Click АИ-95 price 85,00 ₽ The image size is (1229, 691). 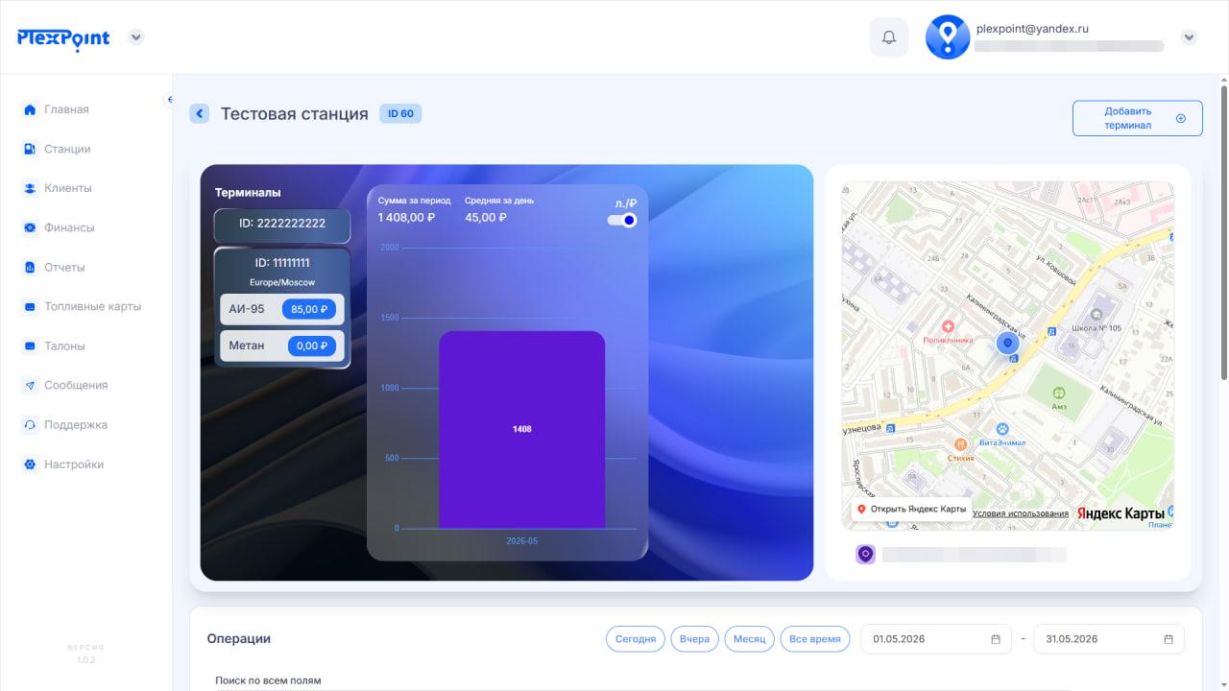[x=308, y=309]
